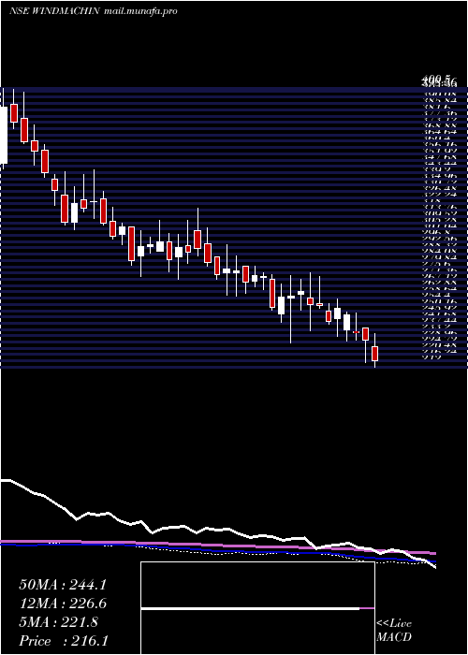The width and height of the screenshot is (468, 655).
Task: Click the 400.5 top price label
Action: click(x=436, y=79)
